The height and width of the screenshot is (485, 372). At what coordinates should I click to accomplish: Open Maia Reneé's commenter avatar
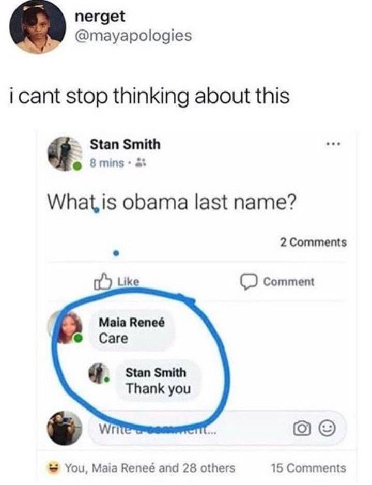pos(66,327)
